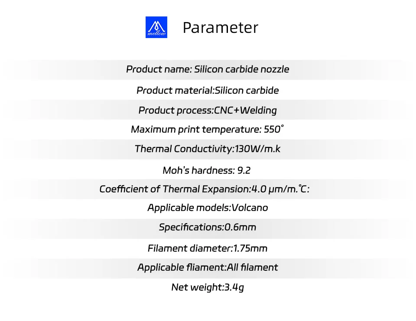Click the Maximum print temperature 550° line
Screen dimensions: 416x321
(x=208, y=129)
